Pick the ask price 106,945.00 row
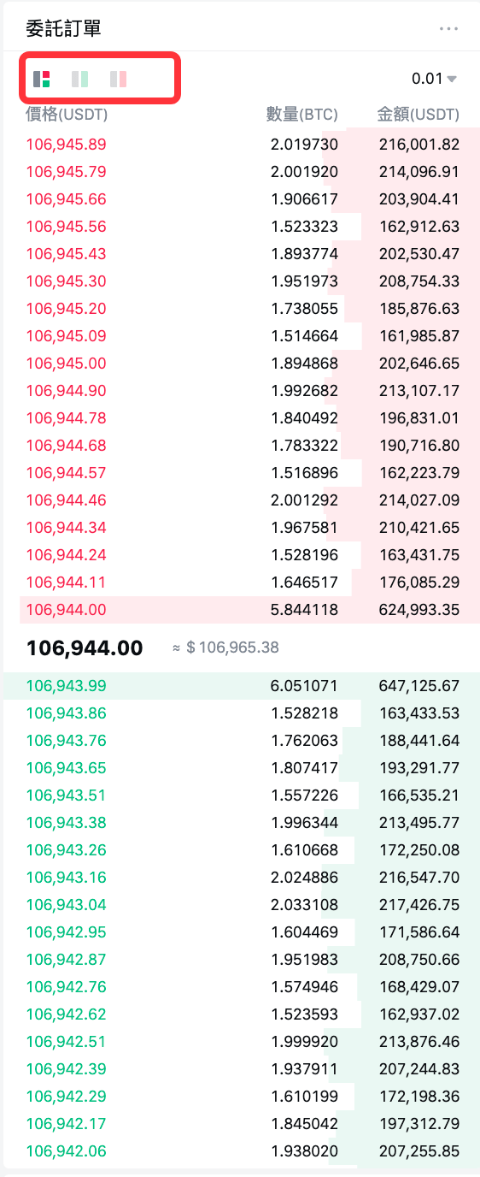 pos(242,364)
